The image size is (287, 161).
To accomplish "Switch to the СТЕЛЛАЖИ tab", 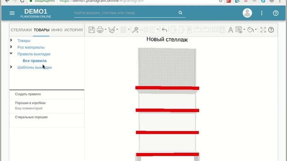I will tap(21, 30).
